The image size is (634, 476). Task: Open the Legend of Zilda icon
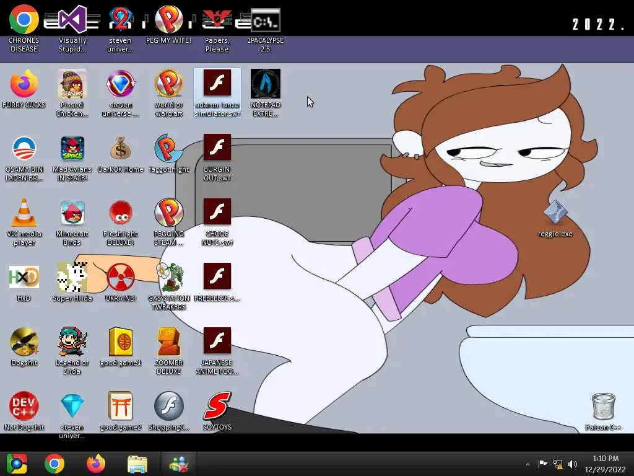[x=72, y=342]
